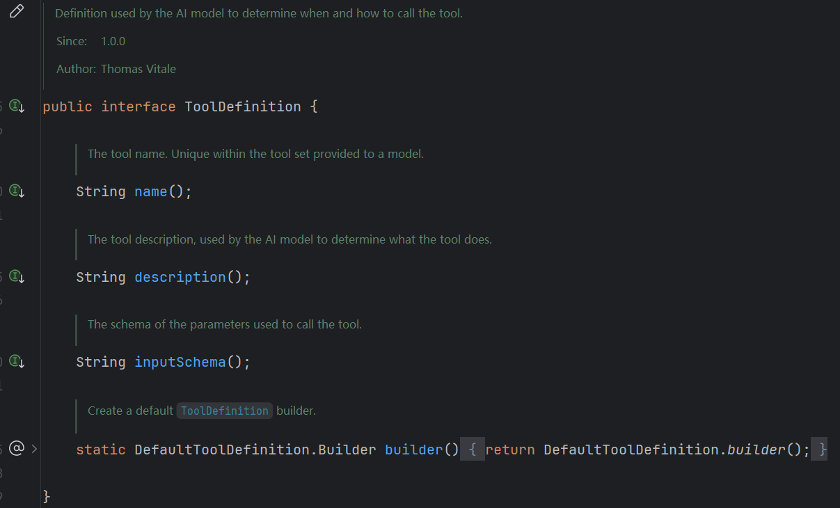Click the implemented-method gutter icon beside inputSchema()

(x=17, y=362)
